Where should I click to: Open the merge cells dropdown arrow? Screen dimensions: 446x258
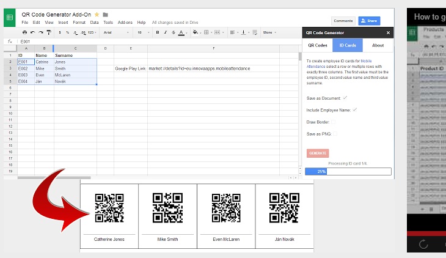[223, 33]
